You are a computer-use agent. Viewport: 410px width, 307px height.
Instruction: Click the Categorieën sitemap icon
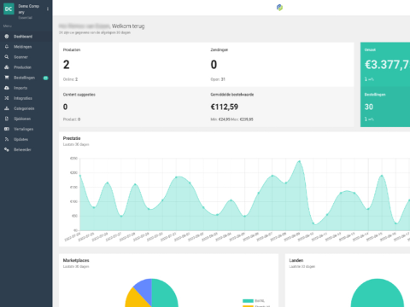[7, 108]
